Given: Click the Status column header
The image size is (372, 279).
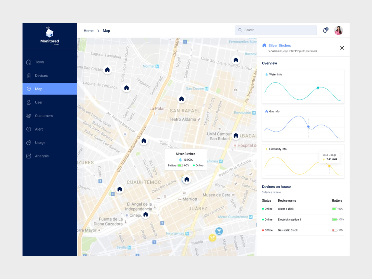Looking at the screenshot, I should tap(266, 201).
